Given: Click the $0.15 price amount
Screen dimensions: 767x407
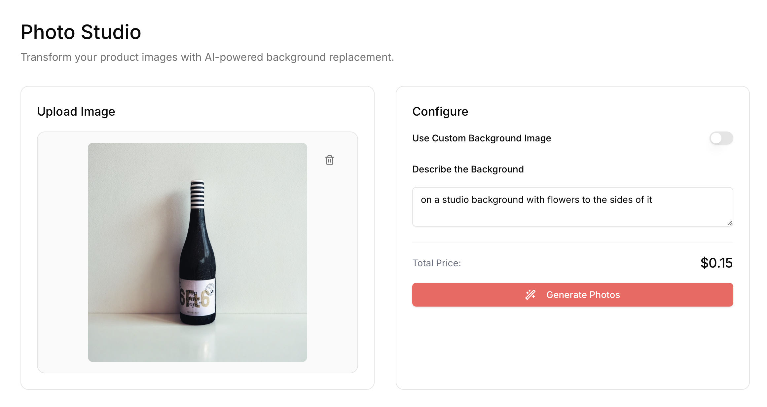Looking at the screenshot, I should (716, 263).
